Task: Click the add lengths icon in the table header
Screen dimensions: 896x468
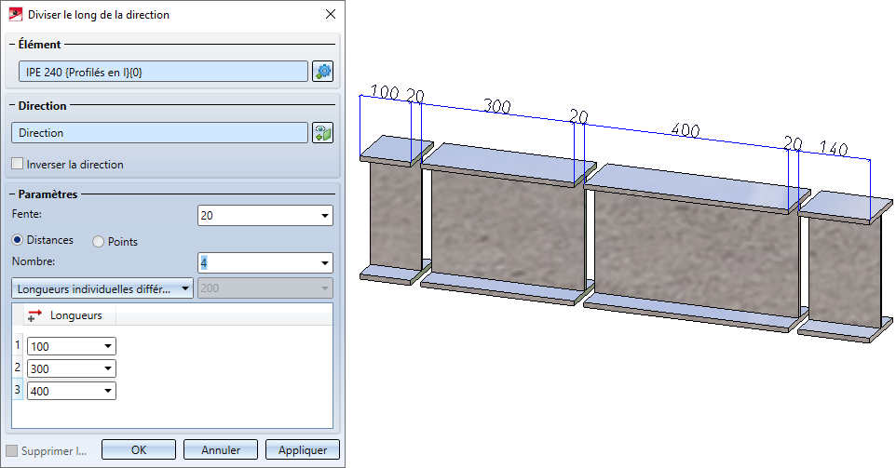Action: [34, 315]
